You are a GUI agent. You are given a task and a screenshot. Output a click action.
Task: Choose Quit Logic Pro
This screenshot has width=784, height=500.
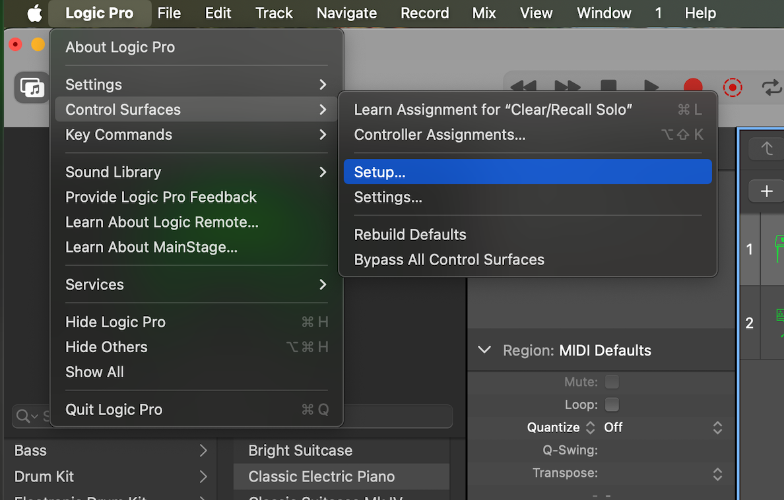[197, 410]
